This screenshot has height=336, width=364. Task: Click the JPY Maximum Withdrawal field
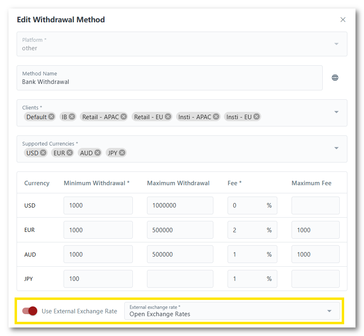[180, 279]
